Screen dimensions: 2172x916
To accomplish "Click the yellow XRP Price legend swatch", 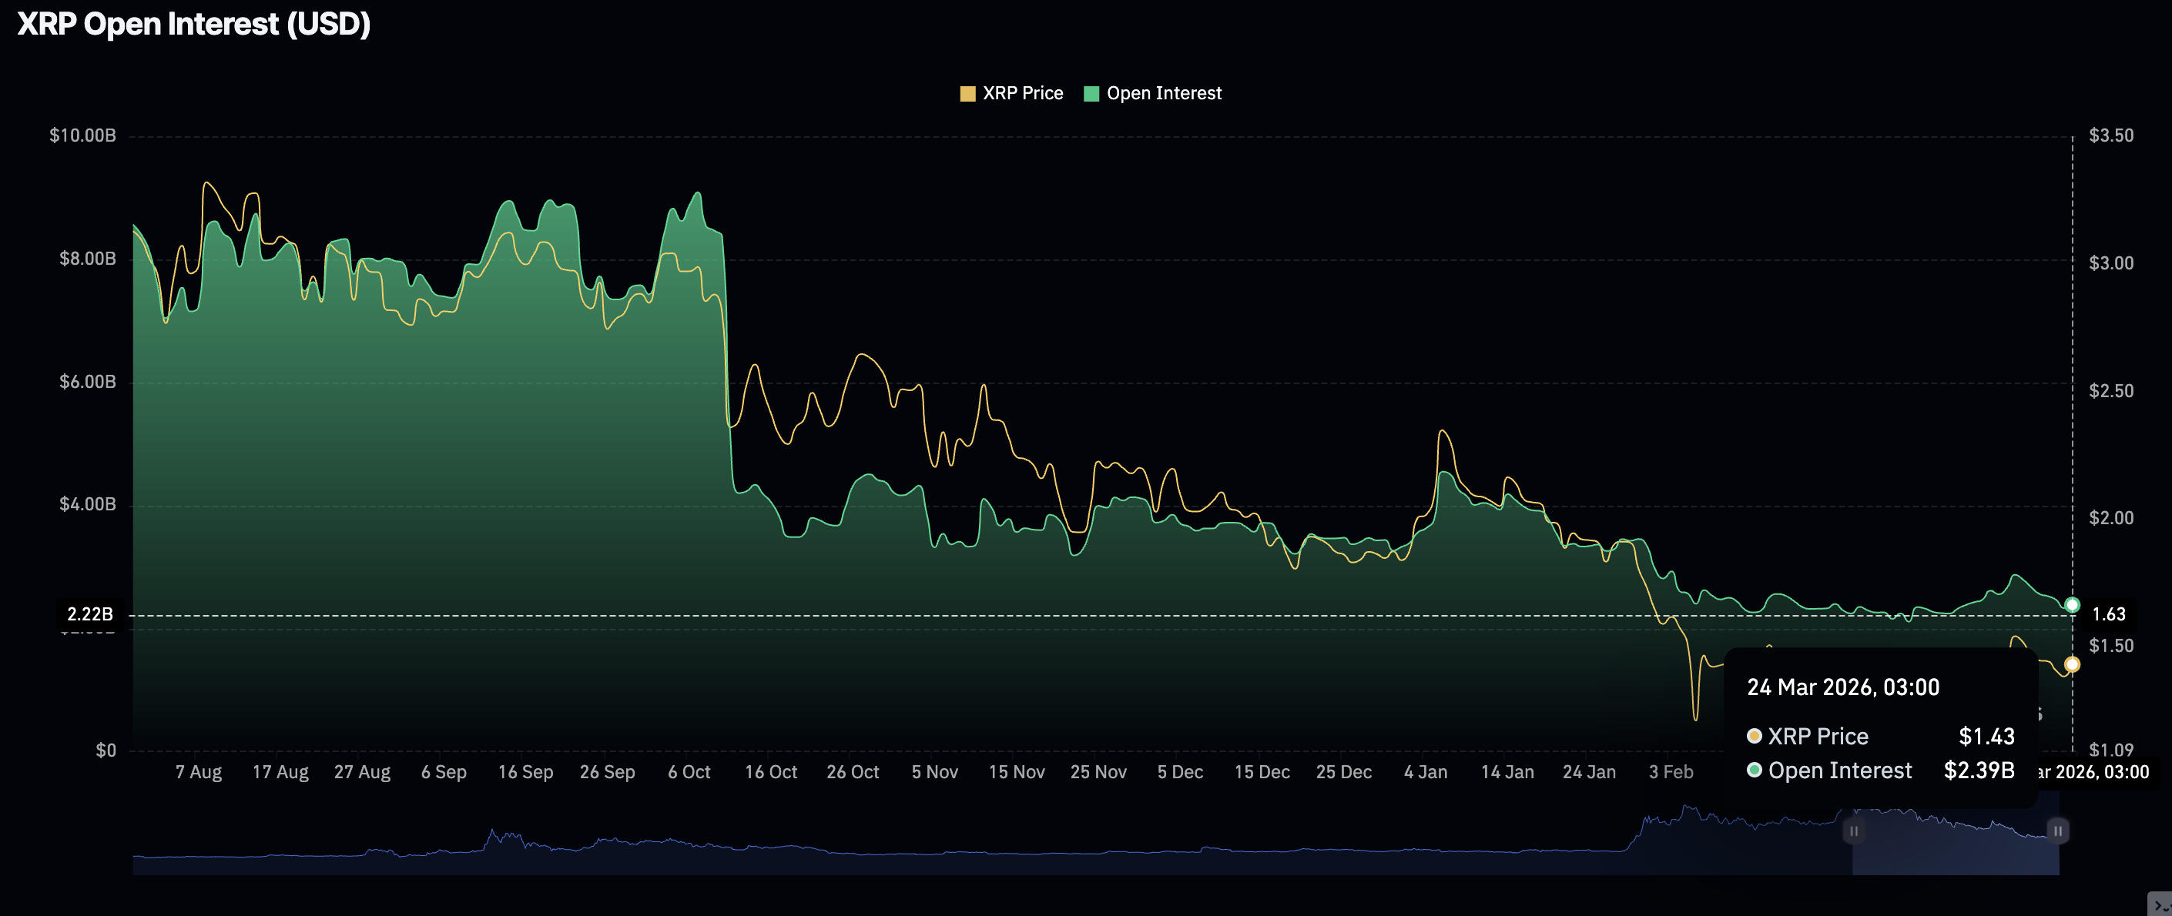I will [x=967, y=94].
